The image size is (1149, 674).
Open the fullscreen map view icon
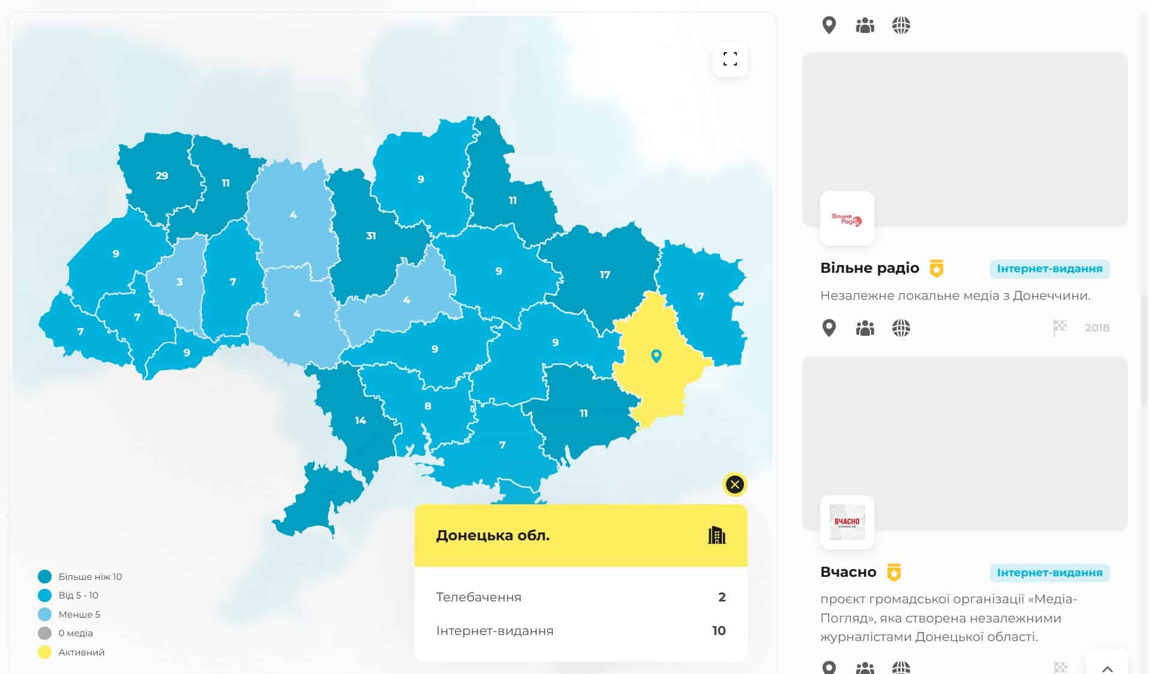[730, 59]
